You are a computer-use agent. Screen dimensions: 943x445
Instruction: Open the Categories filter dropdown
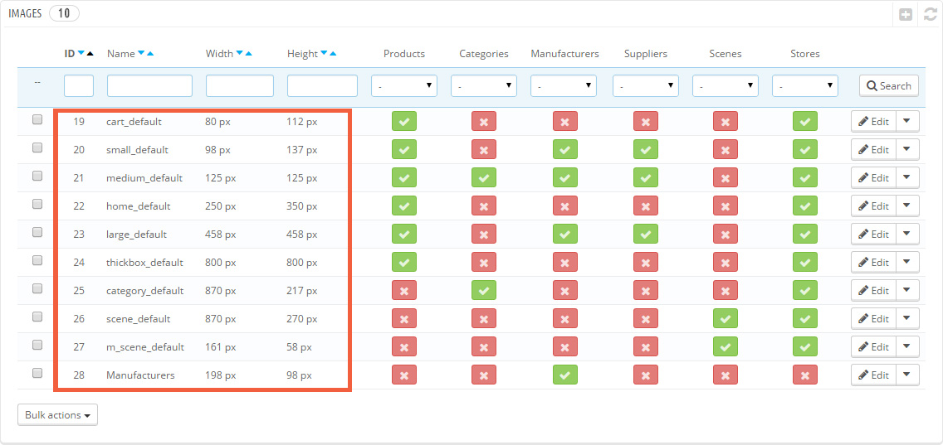click(483, 86)
